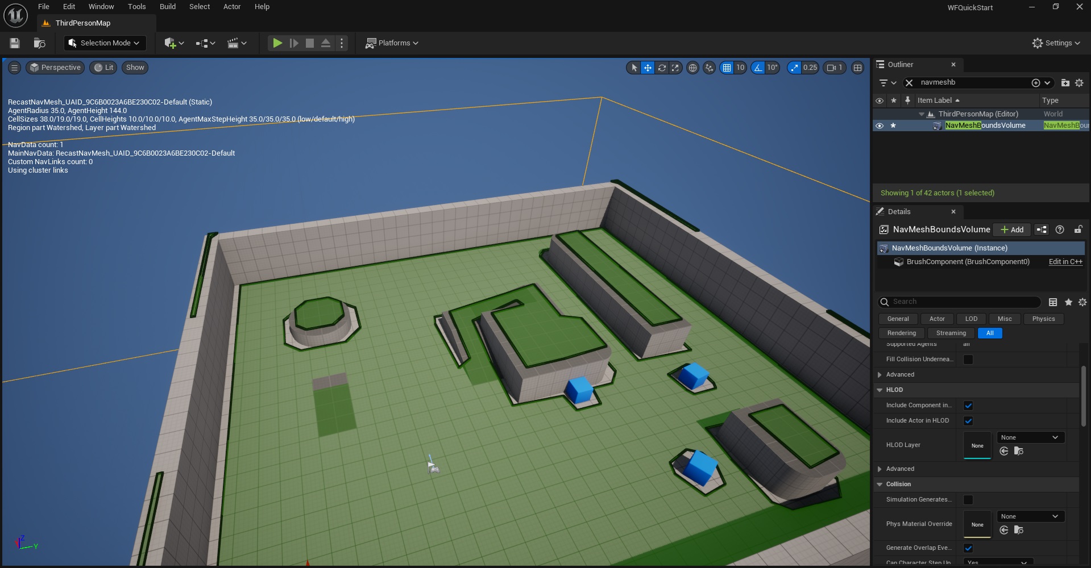Click the Details search field
Screen dimensions: 1091x568
click(x=960, y=302)
